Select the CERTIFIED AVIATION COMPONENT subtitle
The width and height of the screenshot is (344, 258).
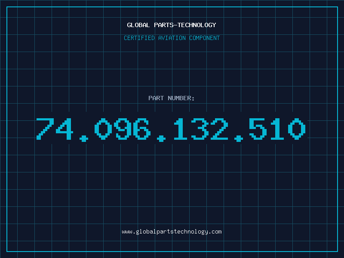(x=172, y=38)
